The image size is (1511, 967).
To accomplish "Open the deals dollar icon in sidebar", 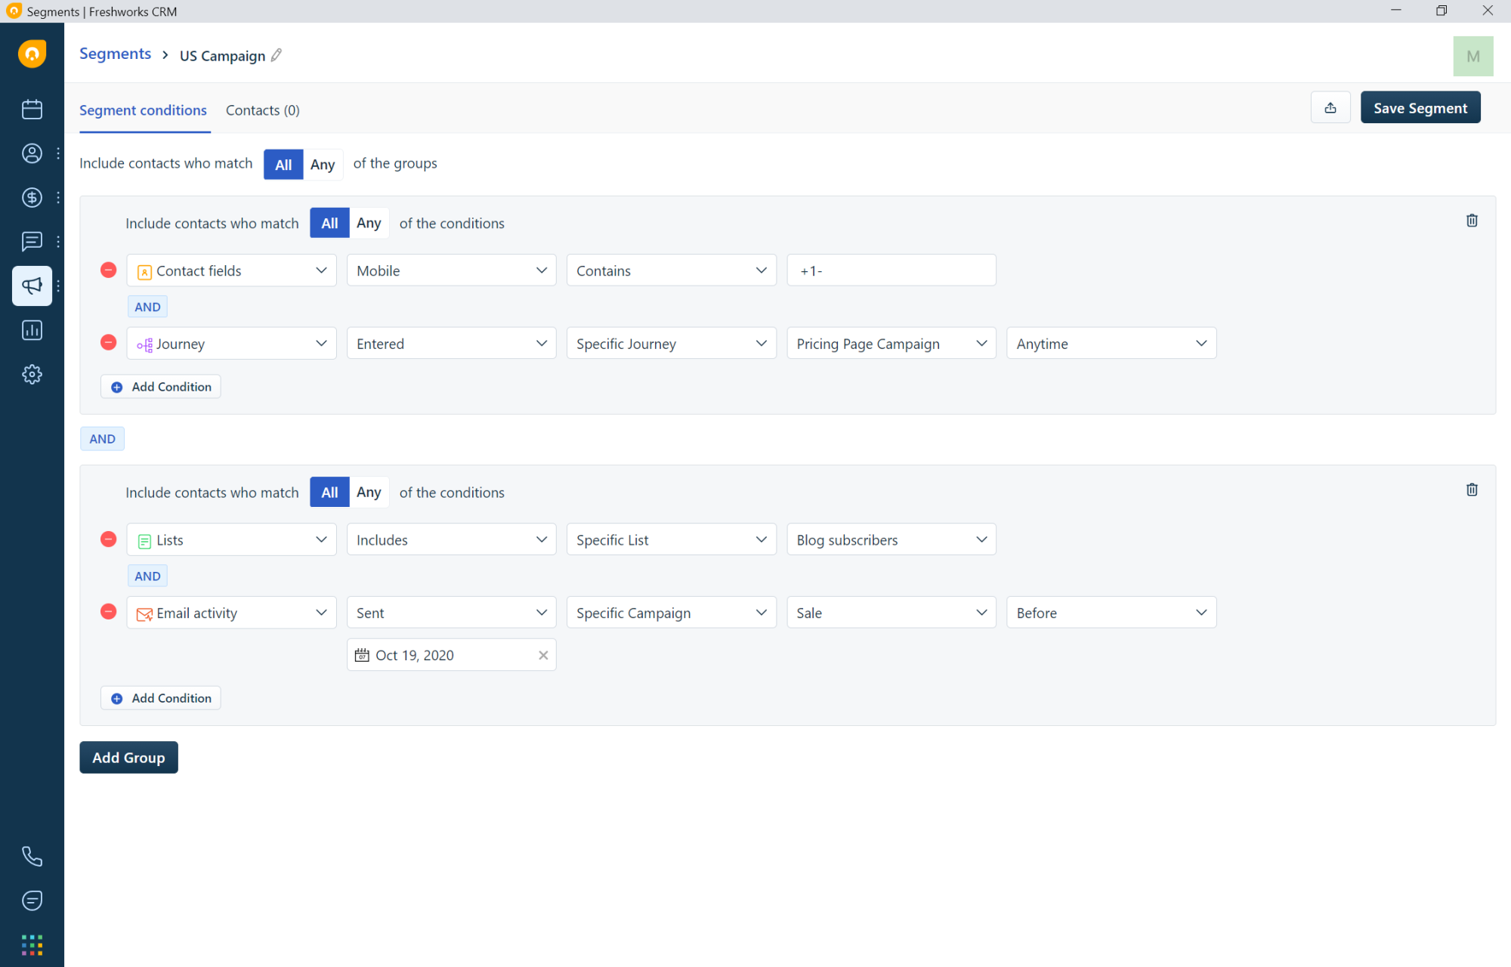I will click(x=32, y=197).
